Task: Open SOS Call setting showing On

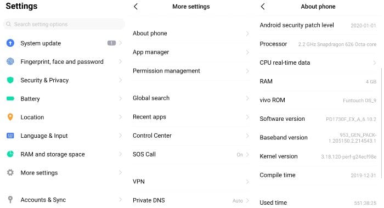Action: tap(191, 154)
